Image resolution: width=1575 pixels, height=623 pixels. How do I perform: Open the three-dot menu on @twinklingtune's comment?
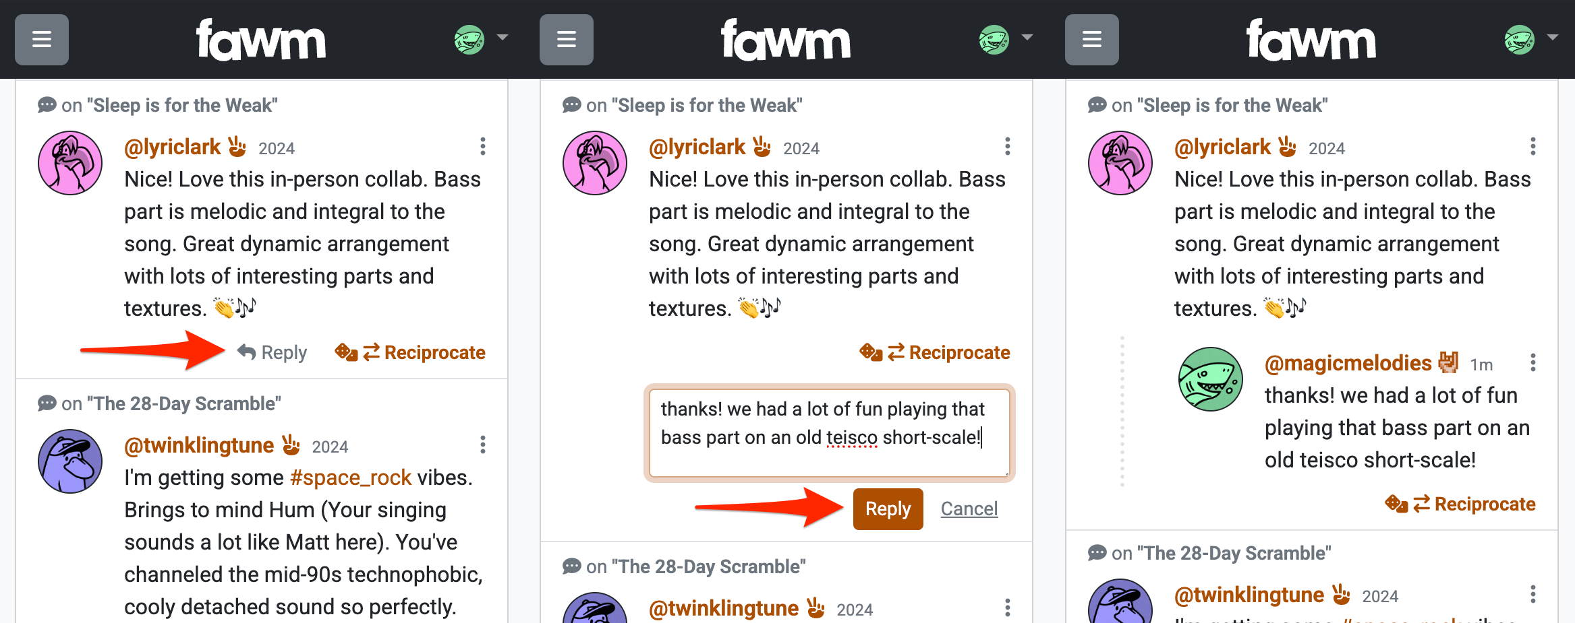pyautogui.click(x=483, y=445)
